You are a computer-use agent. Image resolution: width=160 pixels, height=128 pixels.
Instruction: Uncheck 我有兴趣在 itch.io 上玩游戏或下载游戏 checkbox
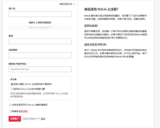[x=12, y=84]
